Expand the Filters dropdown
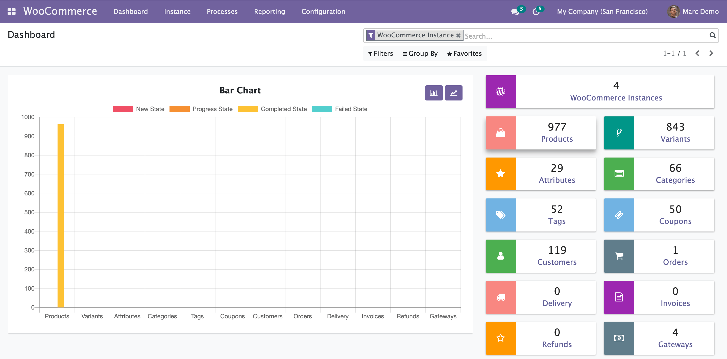 click(380, 54)
